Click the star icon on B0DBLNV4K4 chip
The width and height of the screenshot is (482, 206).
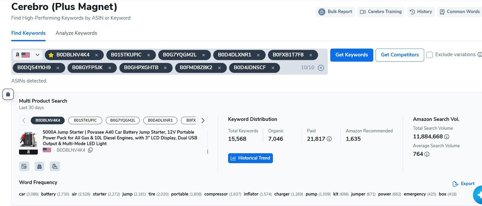click(51, 55)
